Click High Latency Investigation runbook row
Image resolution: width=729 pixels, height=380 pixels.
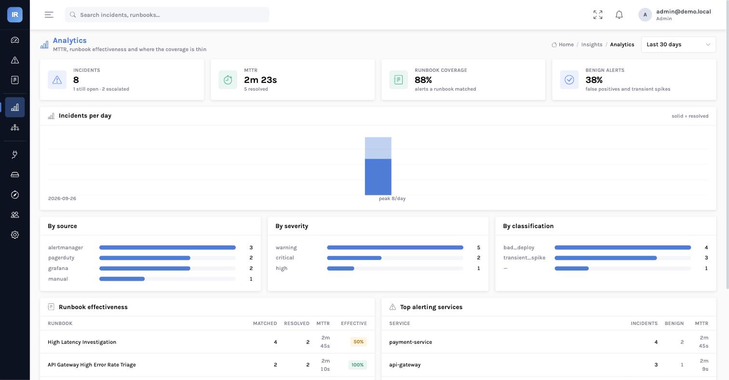point(207,342)
